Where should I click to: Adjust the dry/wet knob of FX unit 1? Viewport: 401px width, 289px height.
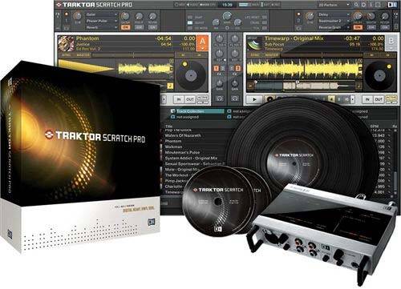pos(78,16)
